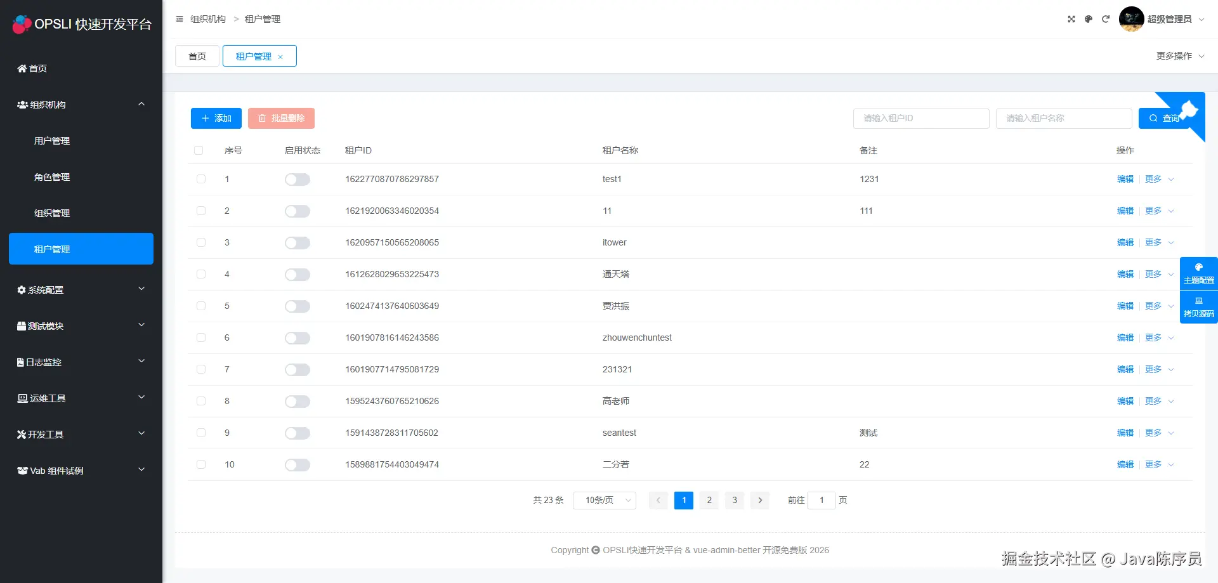Select current pagination page 1
The height and width of the screenshot is (583, 1218).
pyautogui.click(x=684, y=500)
